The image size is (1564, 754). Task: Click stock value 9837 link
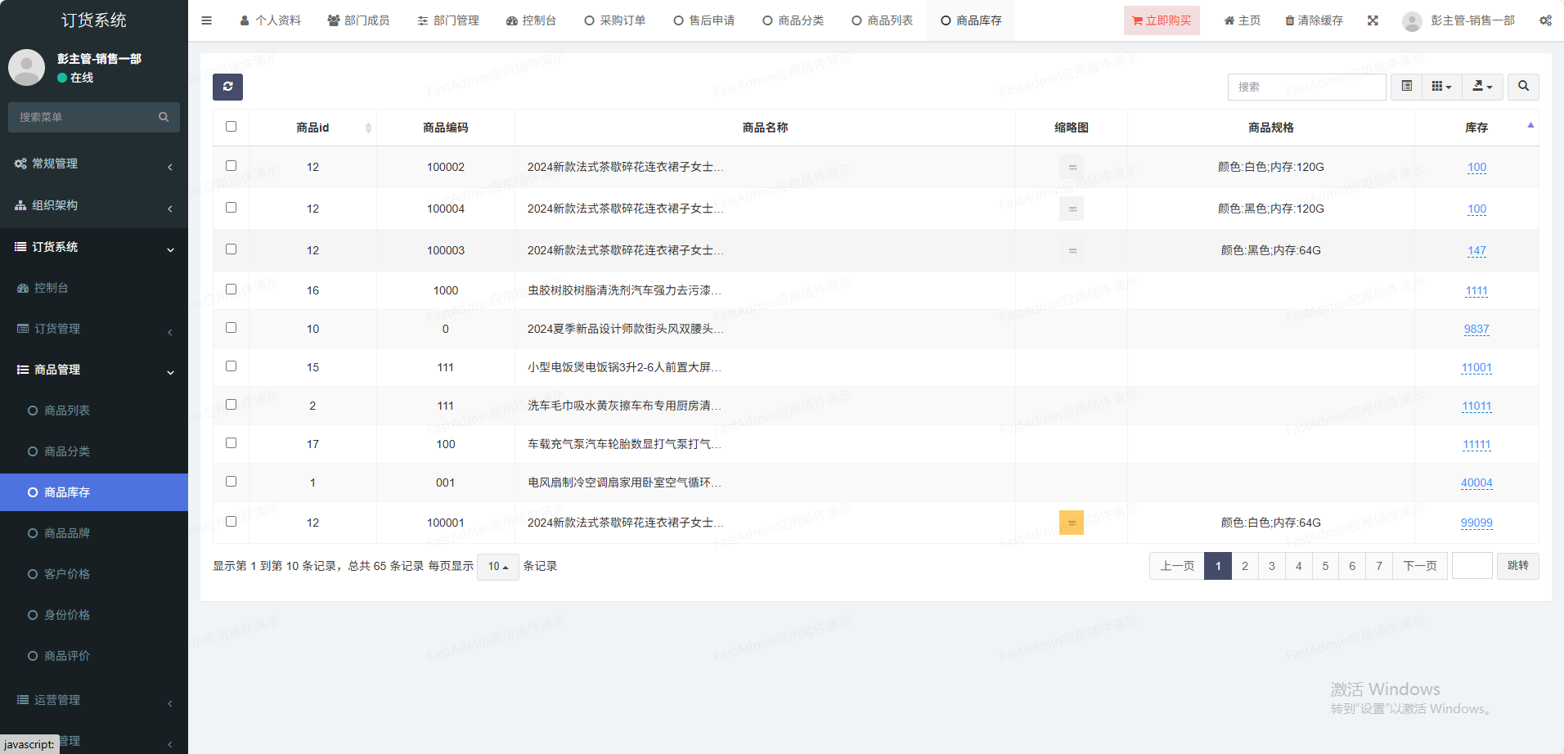coord(1476,329)
